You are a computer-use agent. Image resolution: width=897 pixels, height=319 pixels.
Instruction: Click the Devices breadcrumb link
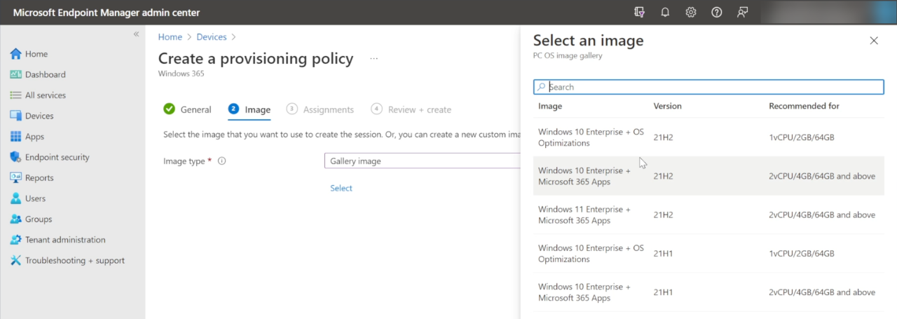[x=212, y=37]
